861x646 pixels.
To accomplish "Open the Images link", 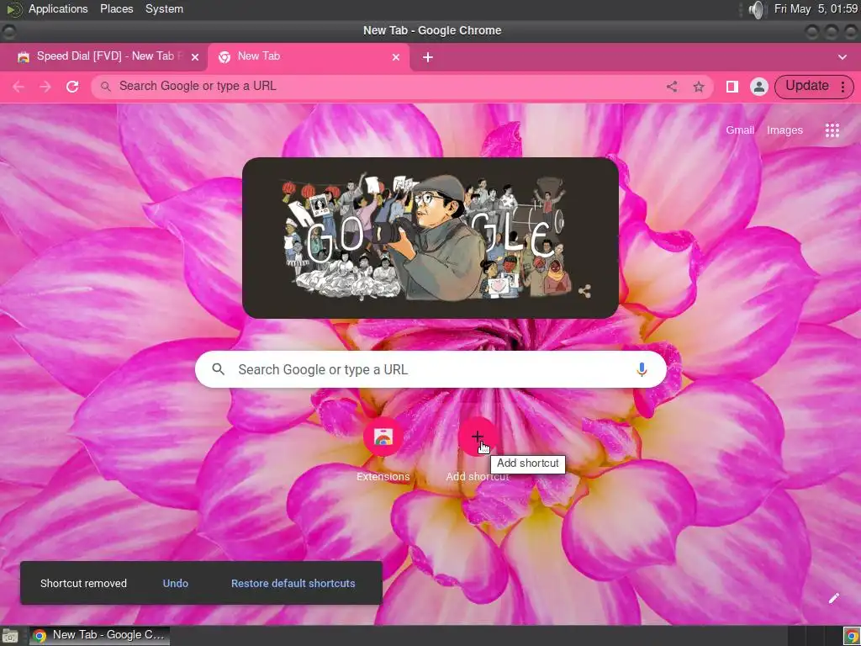I will click(x=784, y=130).
